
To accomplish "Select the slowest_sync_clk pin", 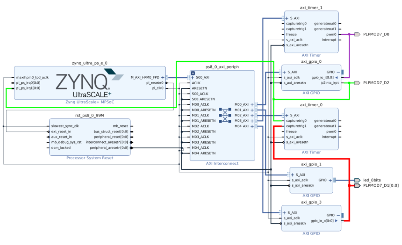I will click(x=65, y=126).
